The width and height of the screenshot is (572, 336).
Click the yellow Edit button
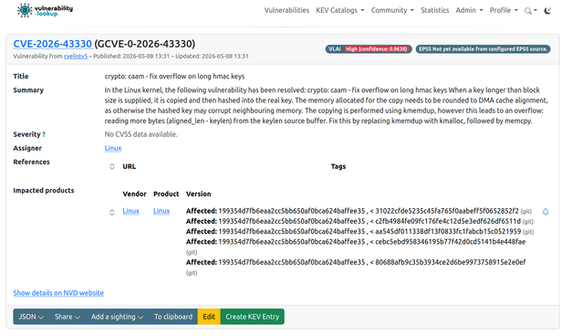(x=209, y=317)
